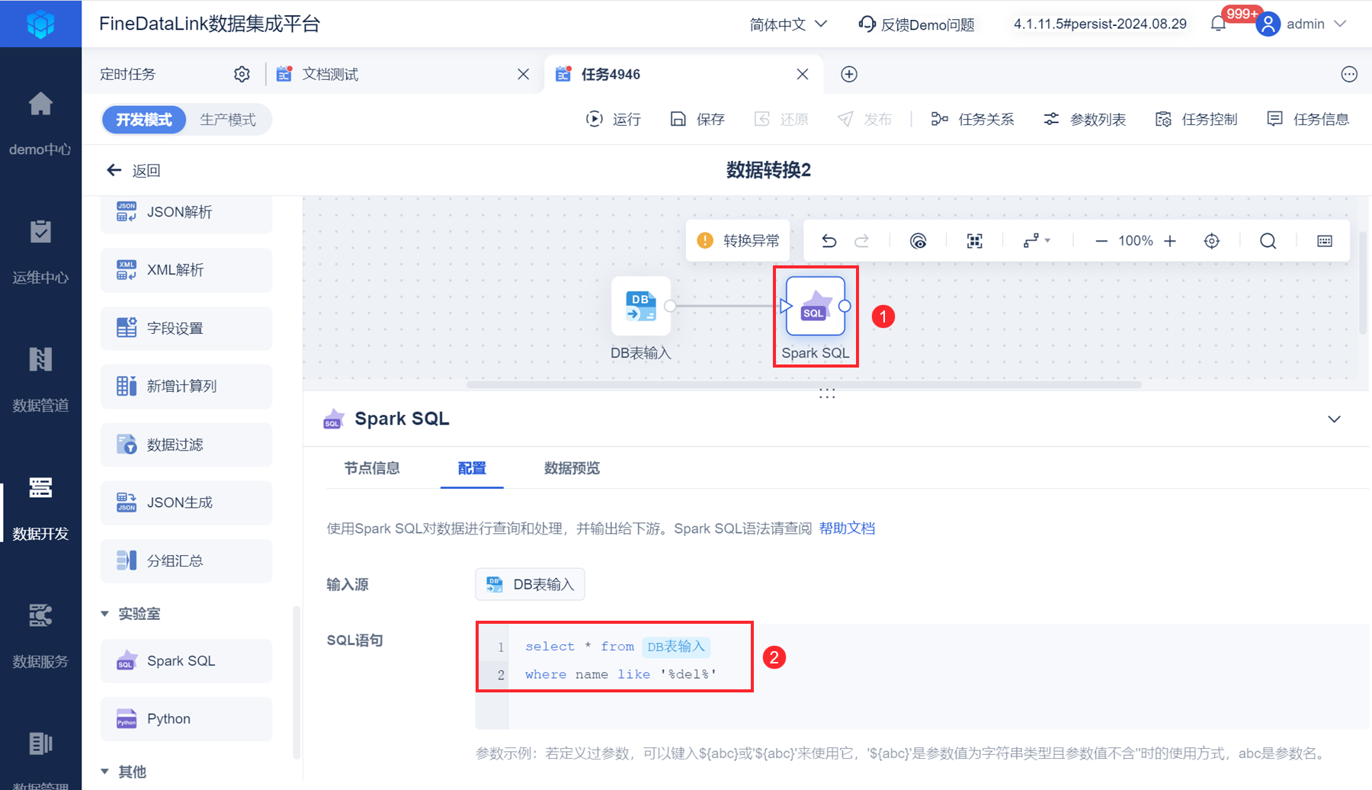
Task: Click the canvas horizontal scrollbar
Action: coord(804,385)
